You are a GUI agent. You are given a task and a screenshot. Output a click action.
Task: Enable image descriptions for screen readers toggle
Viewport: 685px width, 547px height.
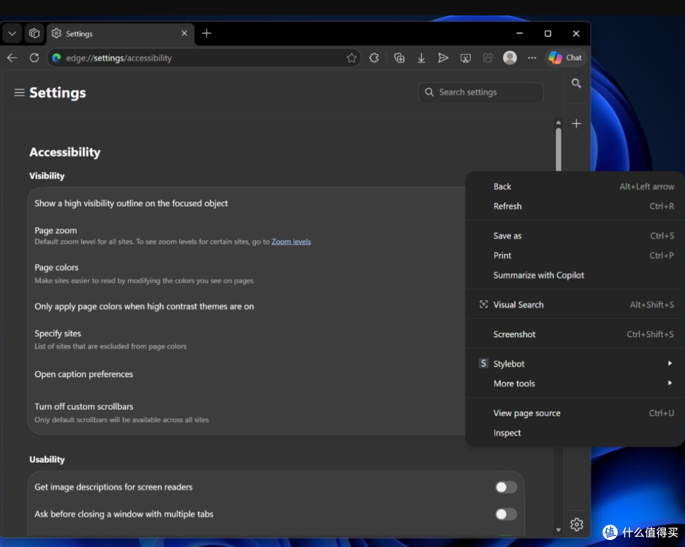(506, 487)
